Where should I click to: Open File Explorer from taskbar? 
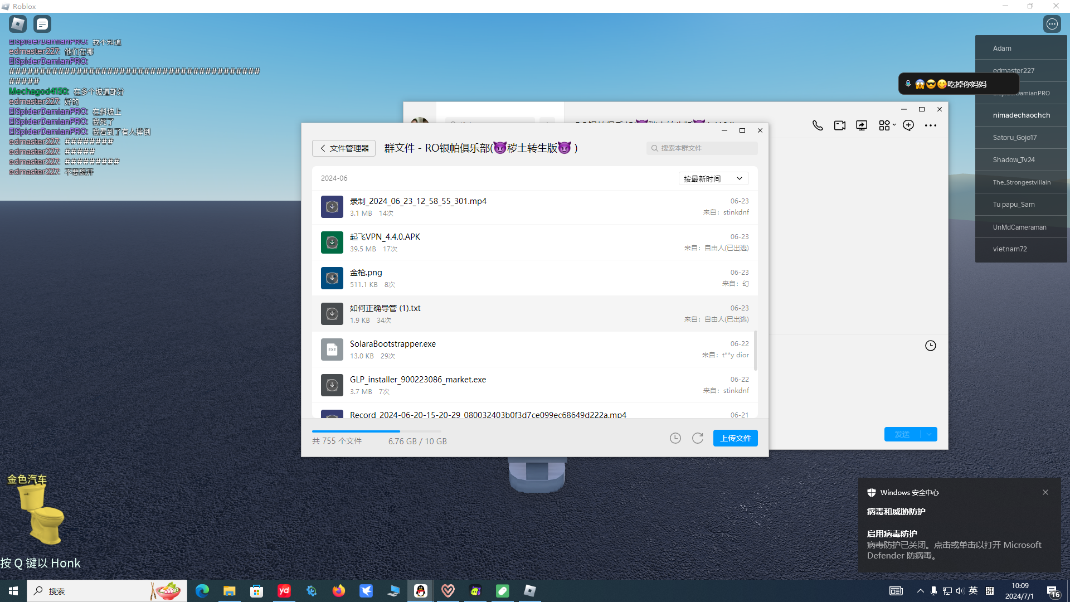point(230,591)
